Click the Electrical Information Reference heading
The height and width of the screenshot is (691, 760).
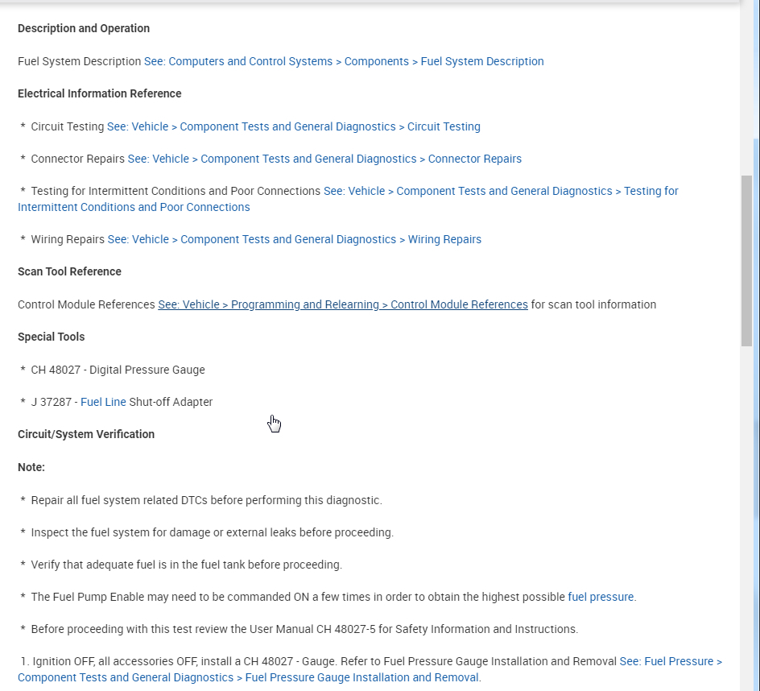click(x=100, y=93)
